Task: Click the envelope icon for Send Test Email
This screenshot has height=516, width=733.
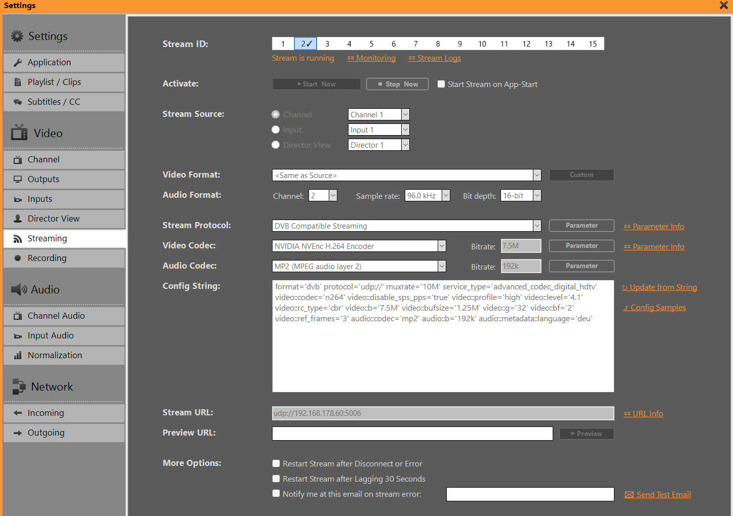Action: point(629,495)
